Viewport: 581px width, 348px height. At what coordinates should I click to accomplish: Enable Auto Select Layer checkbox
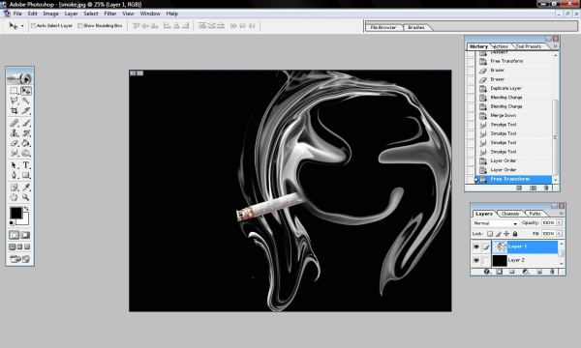pyautogui.click(x=33, y=25)
